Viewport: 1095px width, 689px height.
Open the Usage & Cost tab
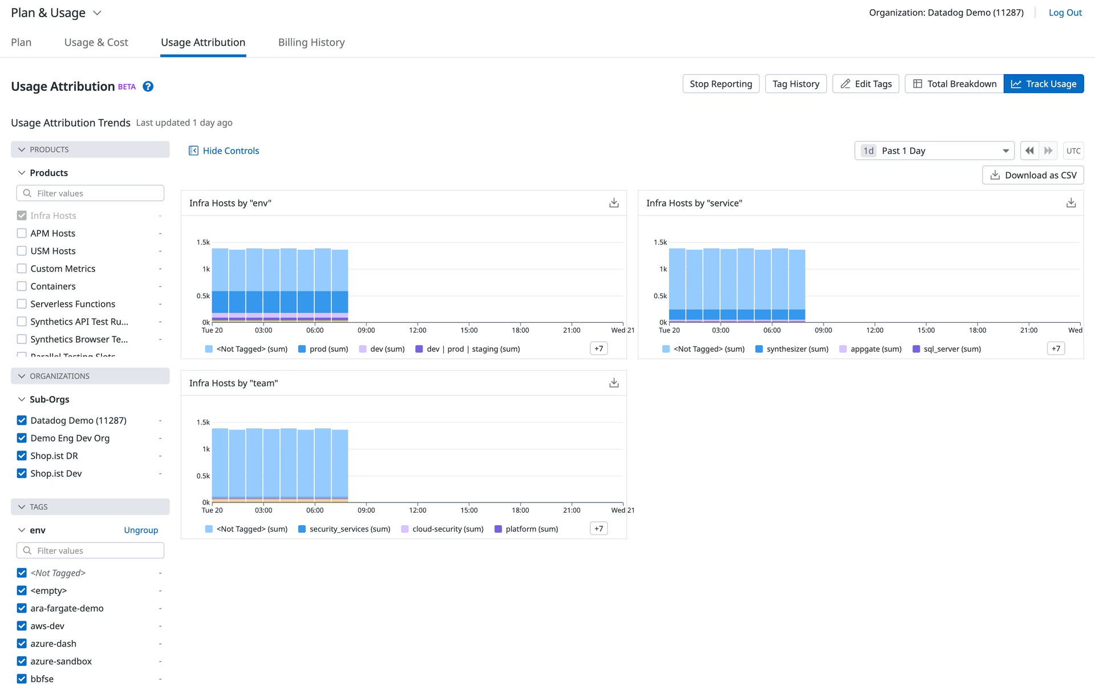tap(96, 42)
